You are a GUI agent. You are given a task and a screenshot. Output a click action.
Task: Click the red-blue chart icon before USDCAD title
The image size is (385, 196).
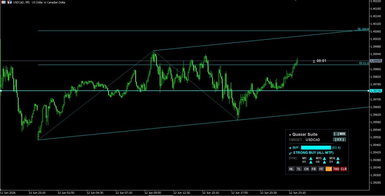click(x=10, y=2)
